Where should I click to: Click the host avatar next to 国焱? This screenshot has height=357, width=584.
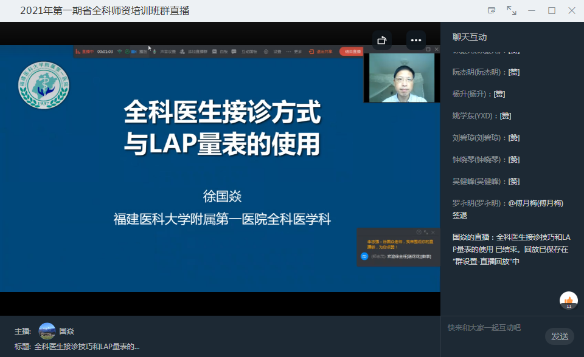coord(47,331)
